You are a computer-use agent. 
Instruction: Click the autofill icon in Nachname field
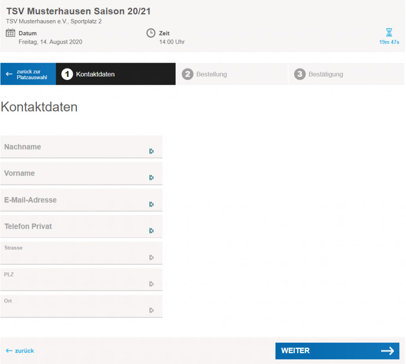pyautogui.click(x=151, y=151)
